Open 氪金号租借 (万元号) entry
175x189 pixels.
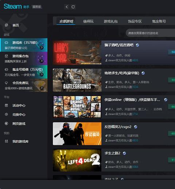[x=24, y=72]
